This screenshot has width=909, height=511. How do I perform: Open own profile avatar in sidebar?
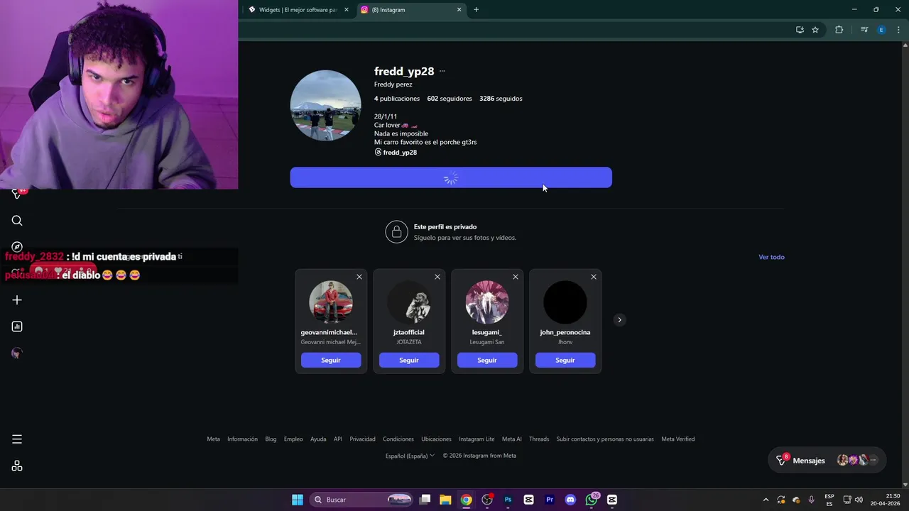click(17, 353)
